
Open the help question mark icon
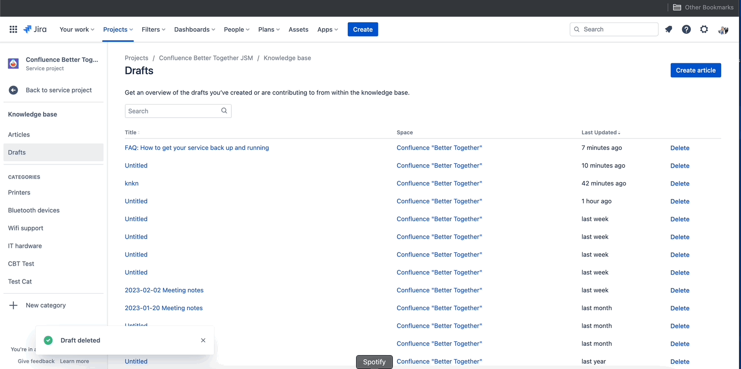tap(687, 30)
